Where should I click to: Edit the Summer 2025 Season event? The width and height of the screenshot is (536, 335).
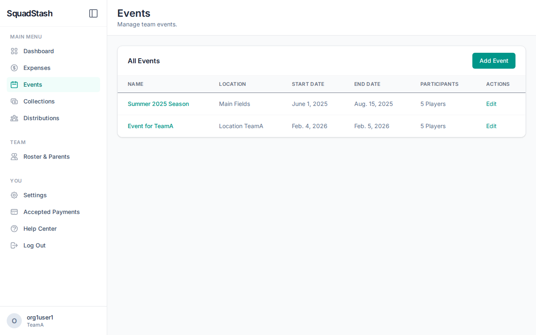[x=491, y=103]
